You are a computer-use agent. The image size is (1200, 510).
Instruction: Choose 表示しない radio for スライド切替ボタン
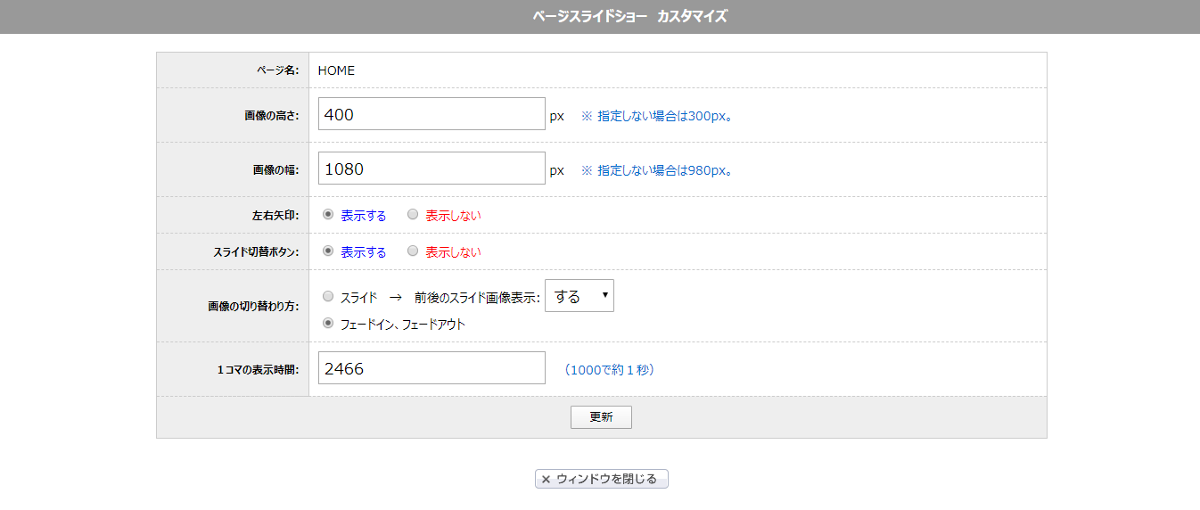[413, 251]
